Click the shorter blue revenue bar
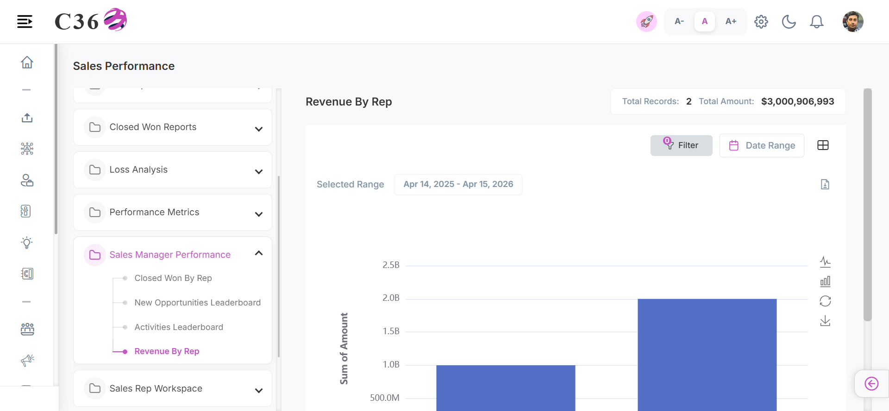 (506, 388)
